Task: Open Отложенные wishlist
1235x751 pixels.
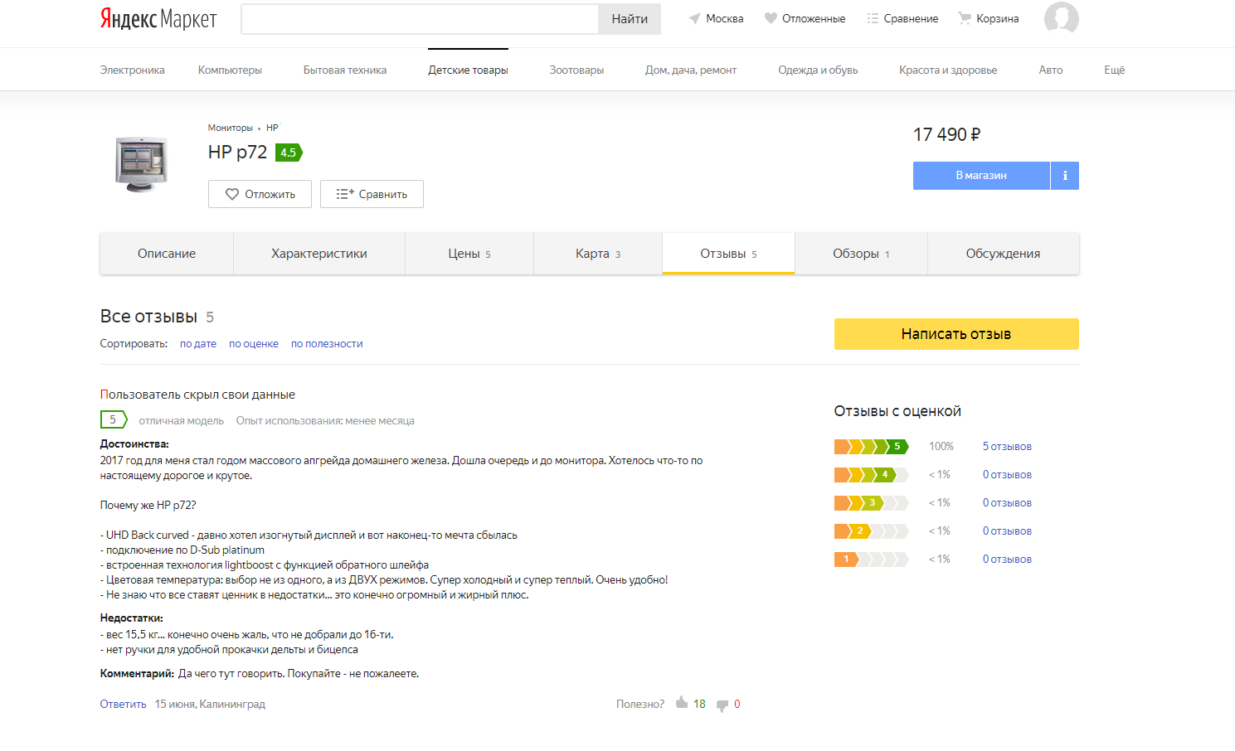Action: click(x=805, y=18)
